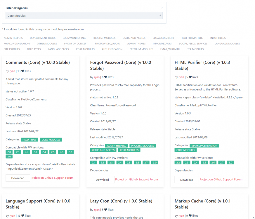This screenshot has width=255, height=219.
Task: Click author ryan on HTML Purifier card
Action: click(181, 77)
